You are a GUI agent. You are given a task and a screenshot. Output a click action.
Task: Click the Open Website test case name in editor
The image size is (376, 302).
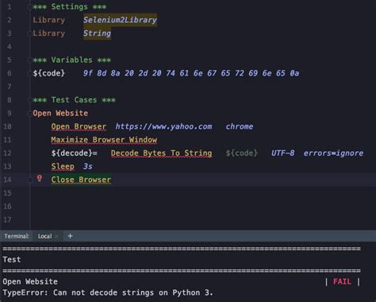(60, 113)
